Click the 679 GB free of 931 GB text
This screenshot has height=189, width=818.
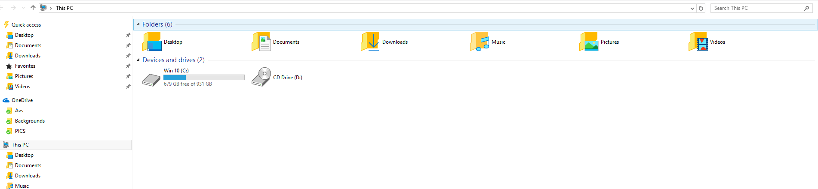click(x=188, y=84)
